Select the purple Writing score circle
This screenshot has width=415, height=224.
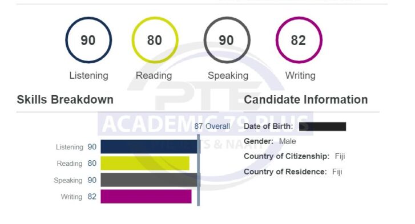coord(299,40)
